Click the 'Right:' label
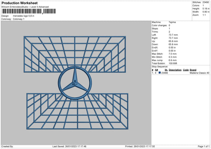Screen dimensions: 211x149 (x=155, y=38)
